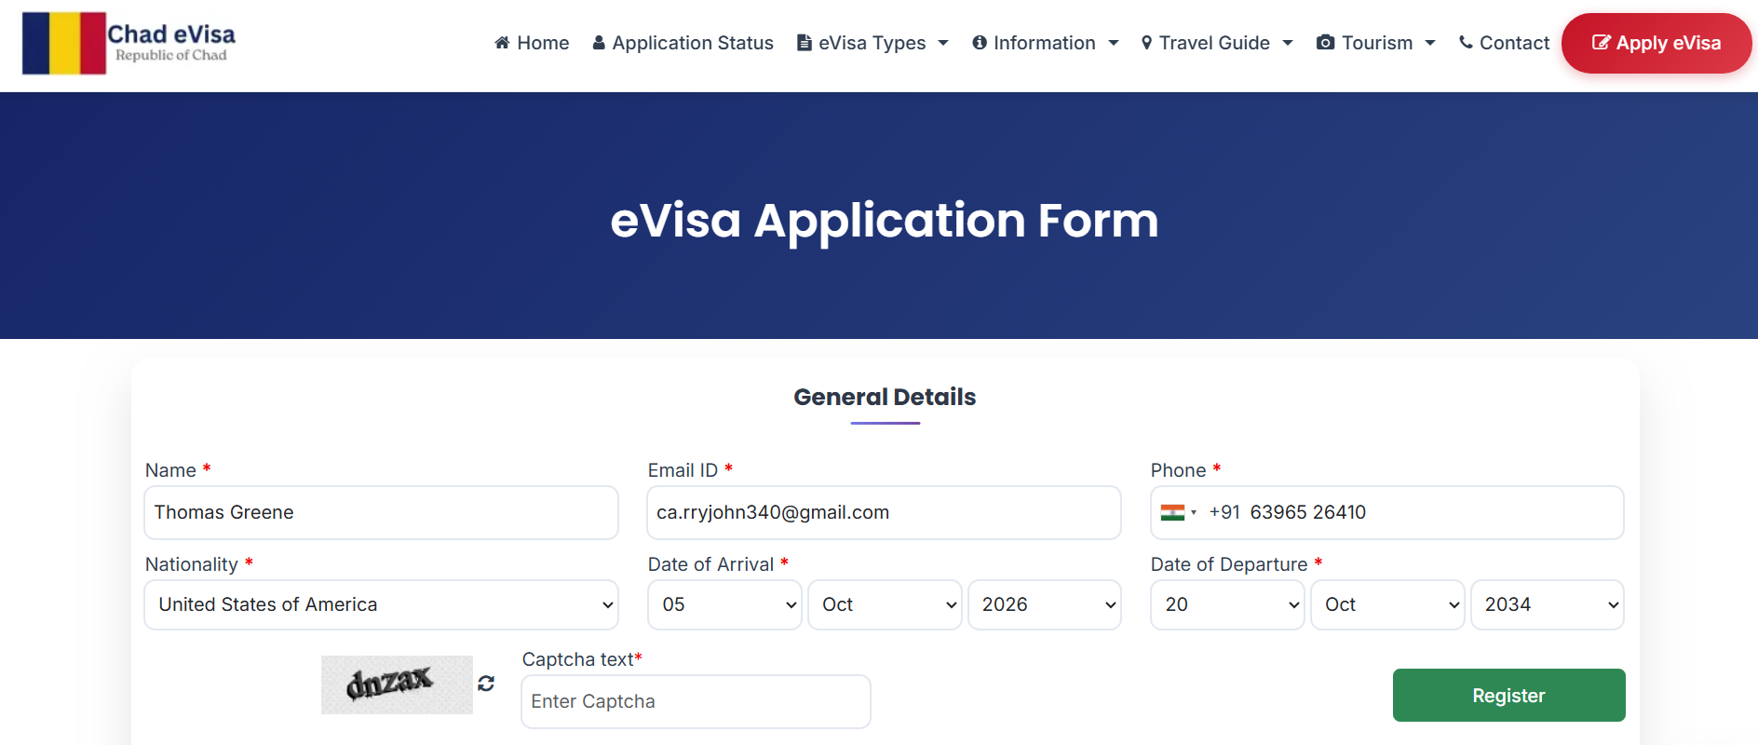Open the Nationality dropdown
The image size is (1758, 745).
[x=381, y=605]
